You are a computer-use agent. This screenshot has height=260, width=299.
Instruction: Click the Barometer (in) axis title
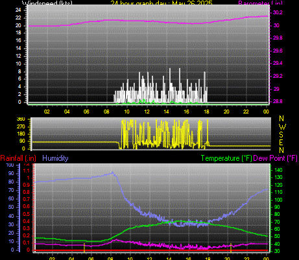click(x=260, y=3)
